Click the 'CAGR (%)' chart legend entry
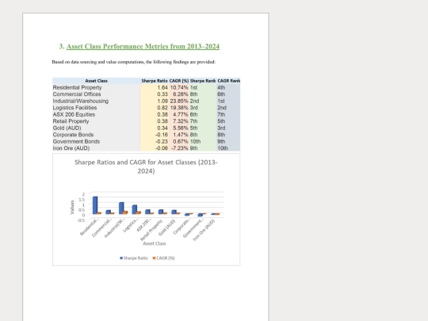Screen dimensions: 428x321 click(163, 258)
